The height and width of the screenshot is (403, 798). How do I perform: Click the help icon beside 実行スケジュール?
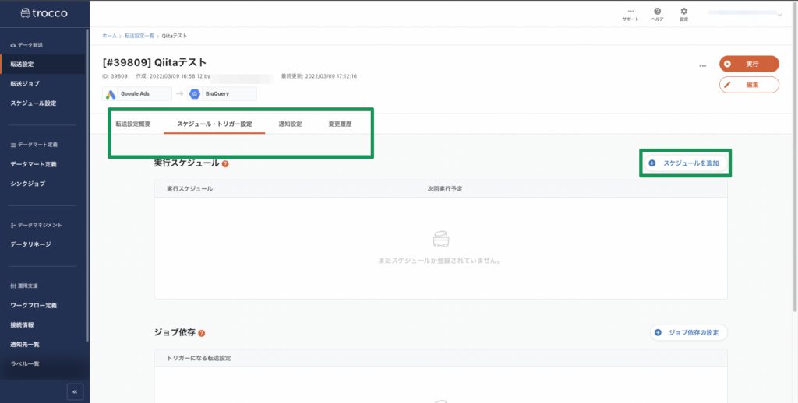click(x=225, y=164)
